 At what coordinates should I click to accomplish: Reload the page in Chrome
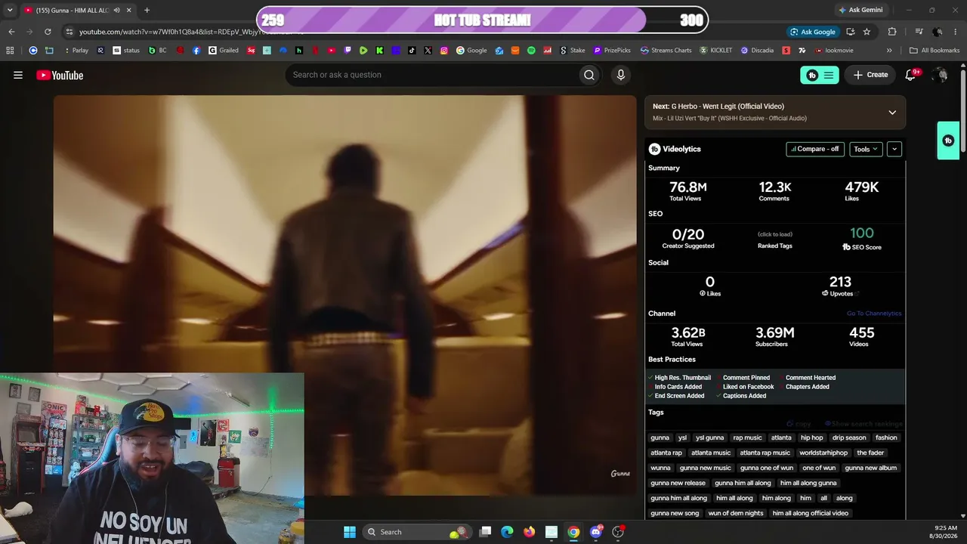(x=48, y=32)
